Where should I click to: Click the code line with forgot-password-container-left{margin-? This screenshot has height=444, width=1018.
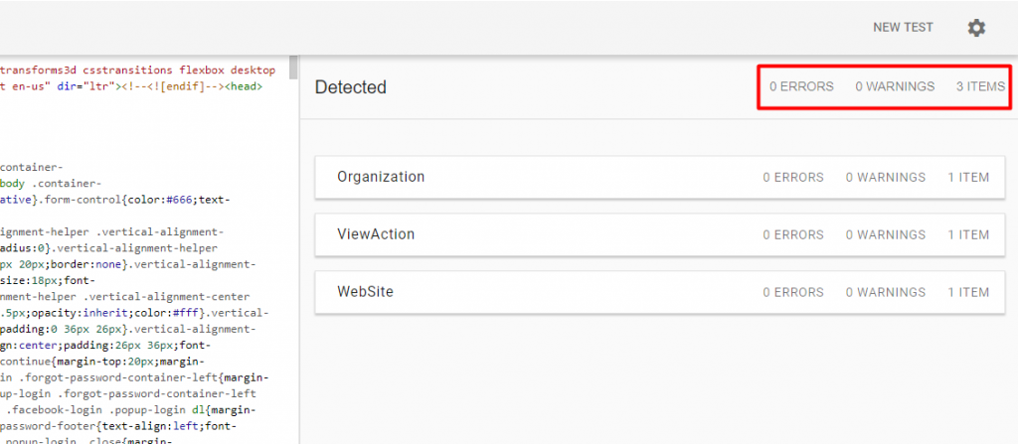(134, 377)
